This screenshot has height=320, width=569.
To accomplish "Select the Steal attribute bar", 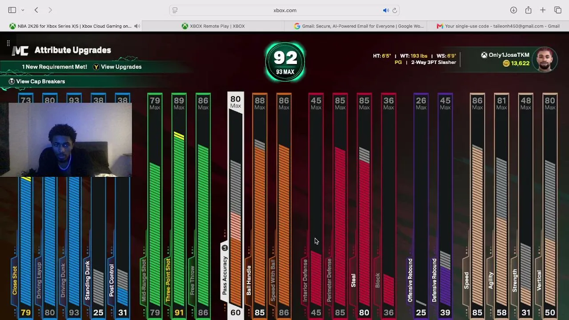I will click(x=364, y=206).
